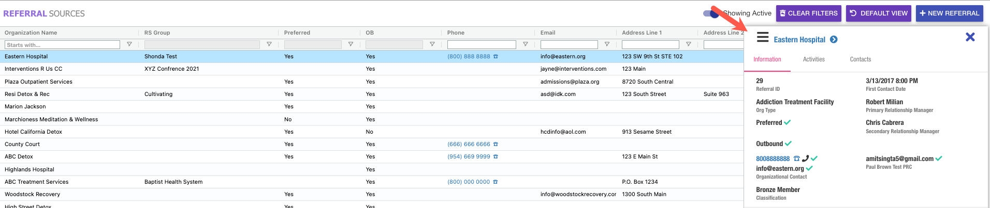Click the telephone icon next to (800) 000 0000

tap(496, 182)
